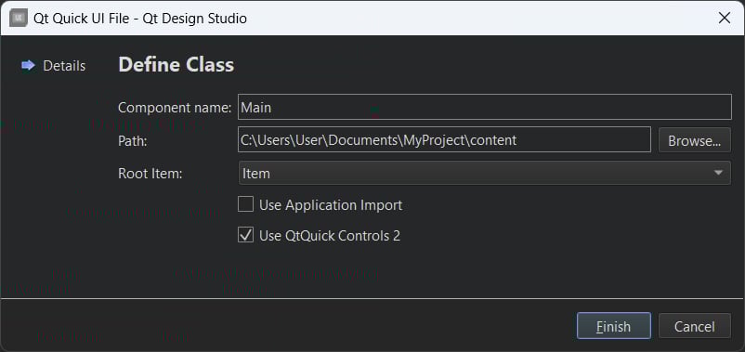Enable Use Application Import checkbox
Screen dimensions: 745x352
[x=245, y=204]
